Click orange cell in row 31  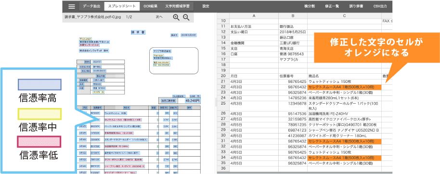tap(344, 141)
